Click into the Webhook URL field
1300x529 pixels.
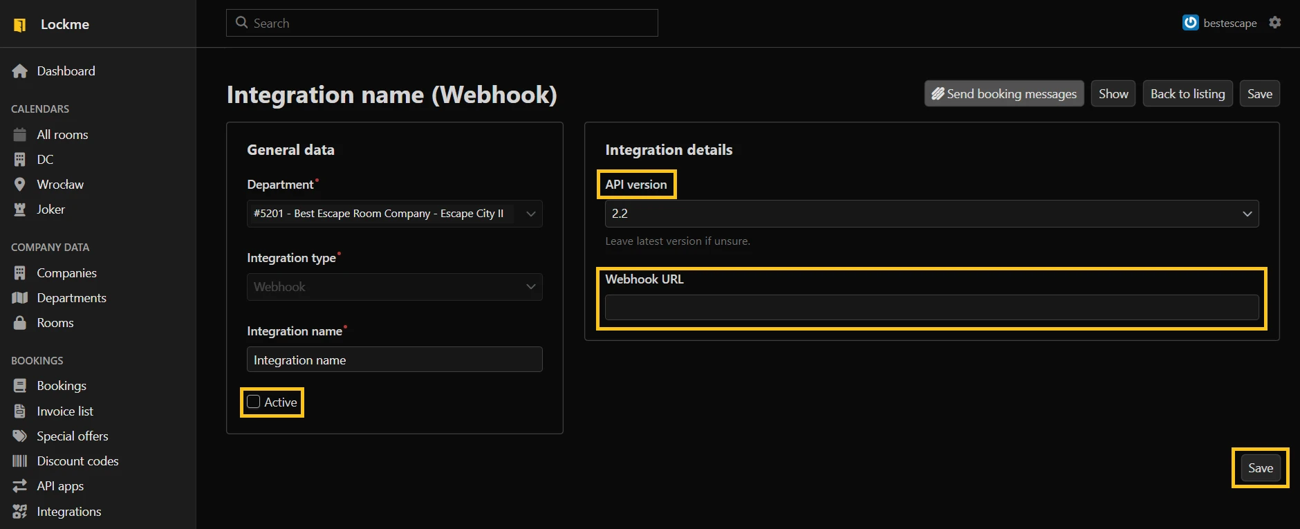931,308
